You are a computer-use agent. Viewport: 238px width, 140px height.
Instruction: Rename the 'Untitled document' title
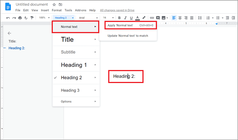tap(32, 4)
